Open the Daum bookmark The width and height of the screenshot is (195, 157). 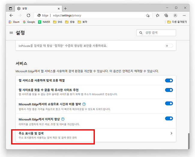(x=14, y=22)
